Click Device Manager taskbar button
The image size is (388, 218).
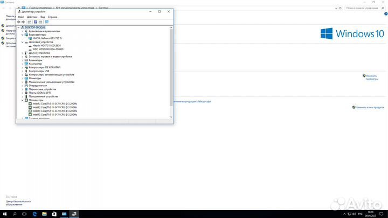[x=74, y=214]
